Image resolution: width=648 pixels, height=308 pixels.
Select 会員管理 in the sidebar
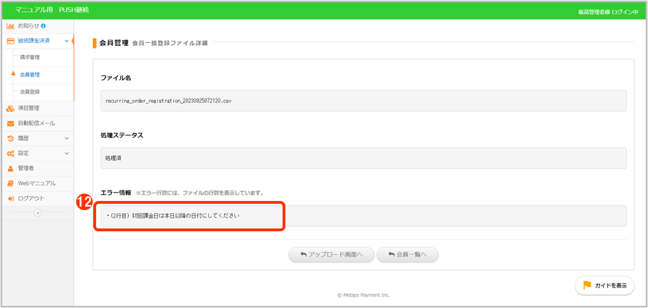[x=30, y=75]
